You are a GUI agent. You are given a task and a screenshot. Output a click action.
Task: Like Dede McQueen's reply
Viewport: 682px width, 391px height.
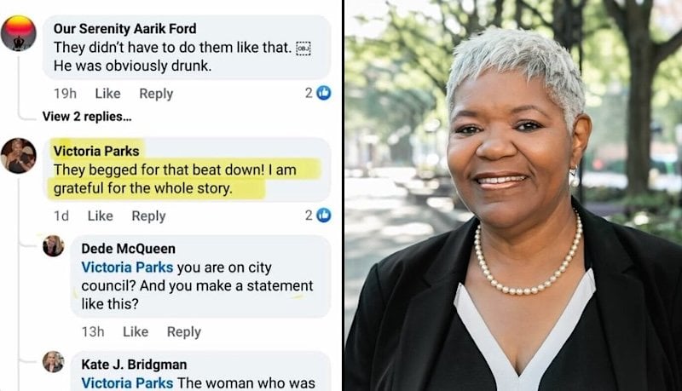pyautogui.click(x=136, y=332)
